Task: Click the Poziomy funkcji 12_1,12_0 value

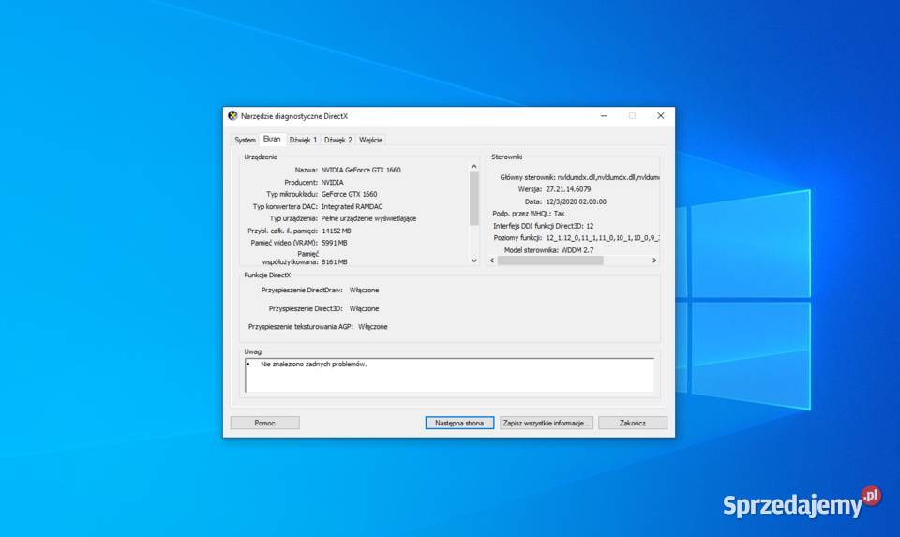Action: tap(603, 237)
